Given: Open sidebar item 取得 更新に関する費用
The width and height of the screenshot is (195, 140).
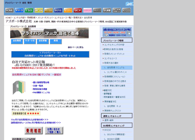Looking at the screenshot, I should pos(115,86).
